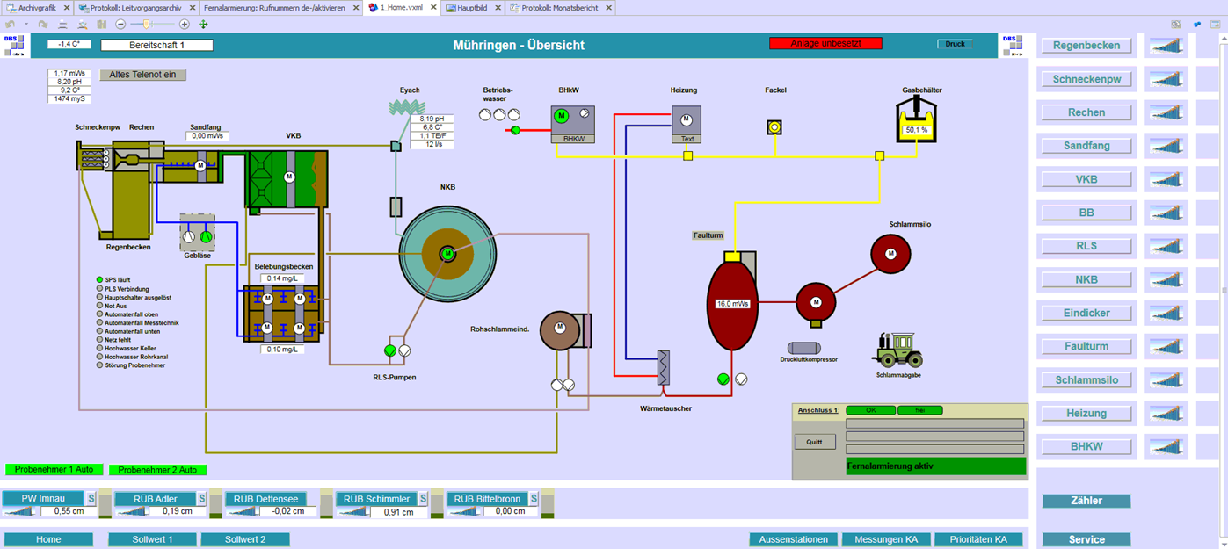This screenshot has width=1228, height=549.
Task: Open the Aussenstationen page
Action: point(793,539)
